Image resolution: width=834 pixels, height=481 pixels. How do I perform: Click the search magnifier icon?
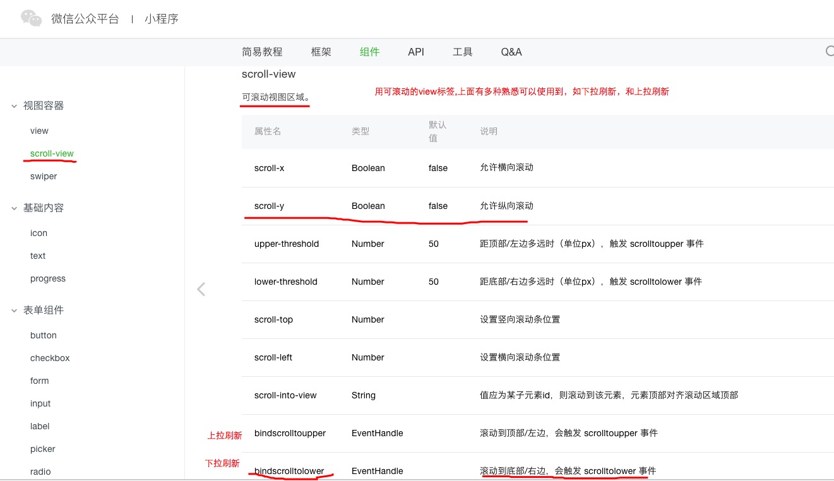coord(830,52)
